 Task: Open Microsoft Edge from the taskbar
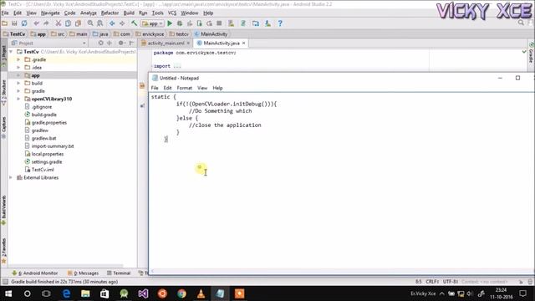pyautogui.click(x=66, y=293)
